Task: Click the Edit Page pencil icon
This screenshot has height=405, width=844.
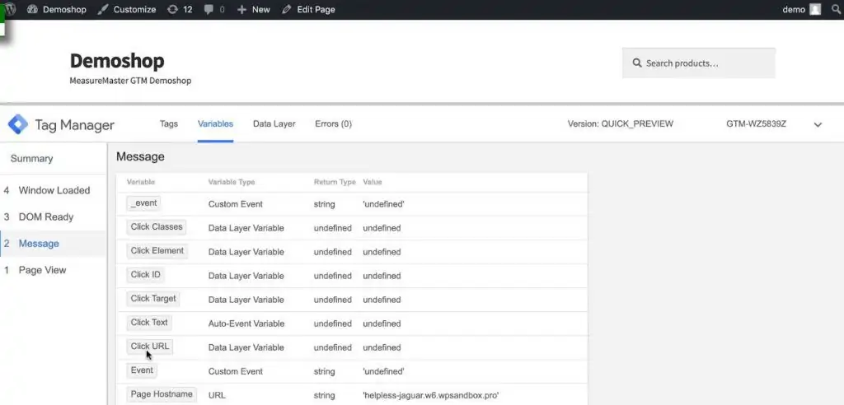Action: click(287, 9)
